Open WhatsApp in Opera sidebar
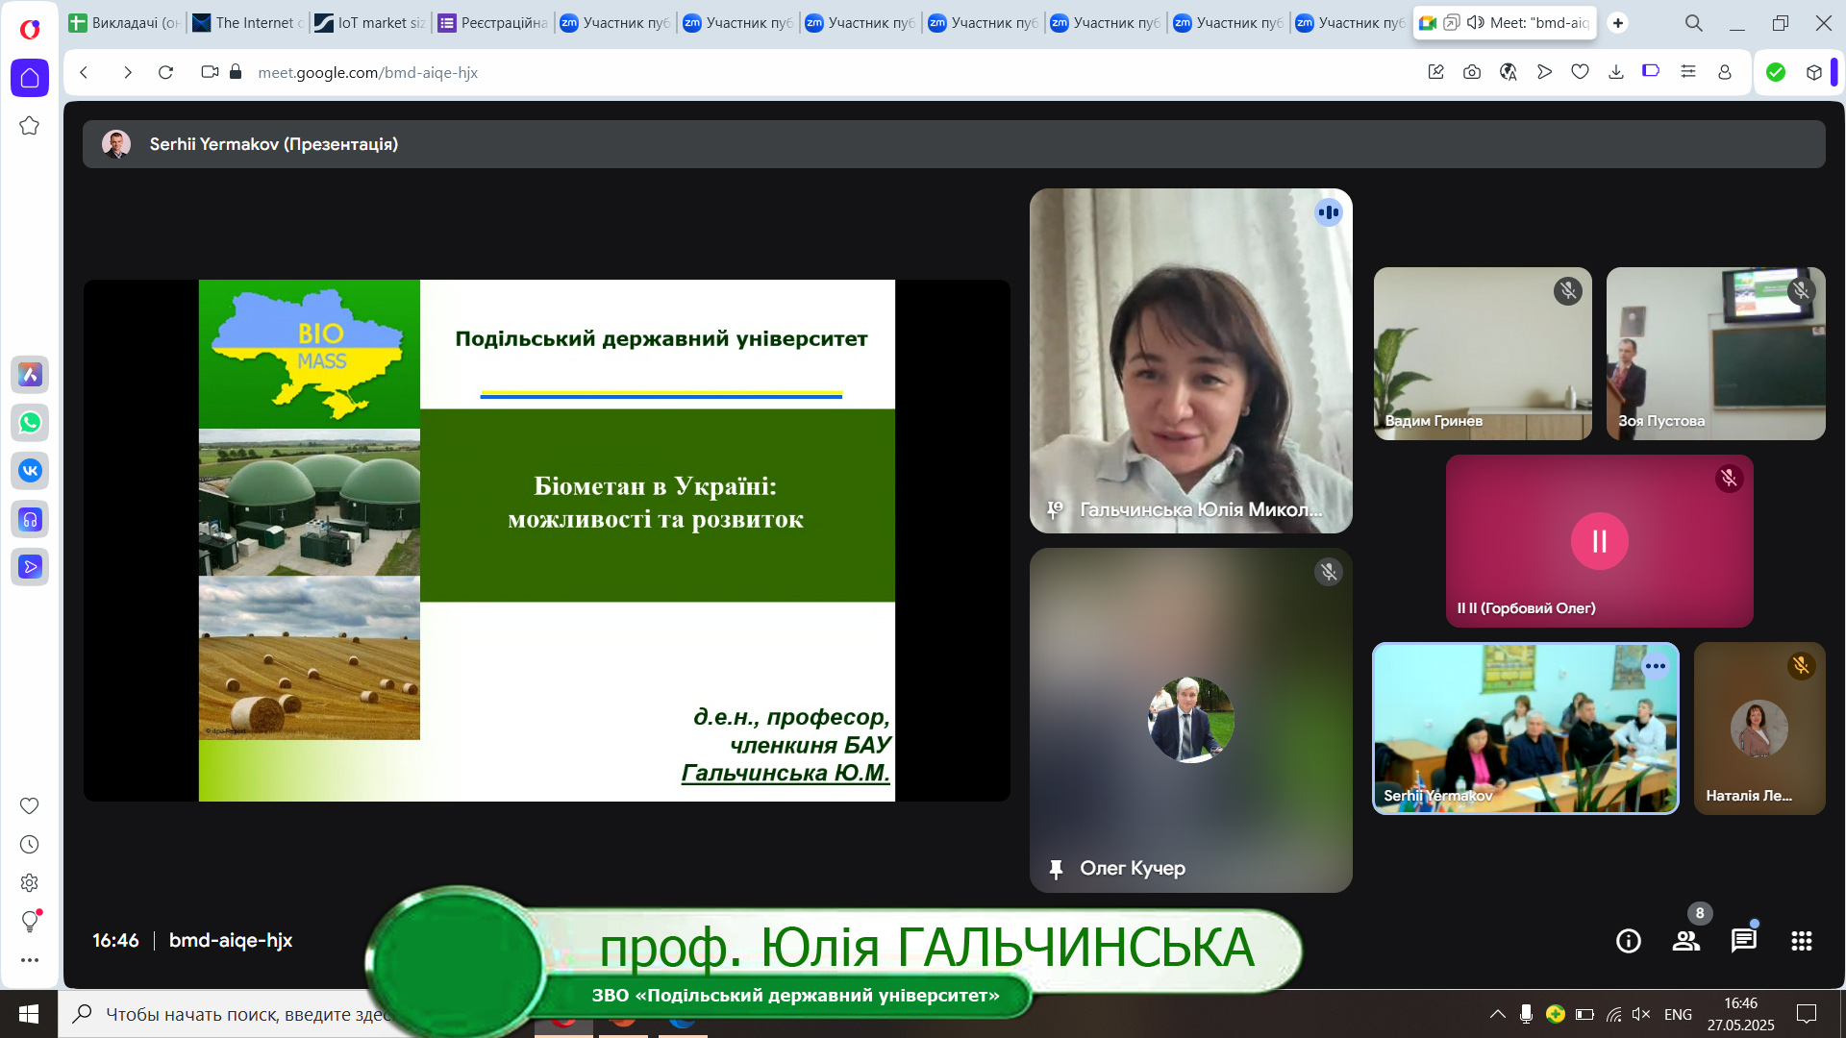 click(x=30, y=423)
